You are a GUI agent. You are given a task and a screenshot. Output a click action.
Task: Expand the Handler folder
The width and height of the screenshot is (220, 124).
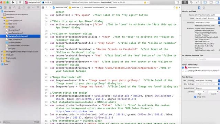coord(4,27)
